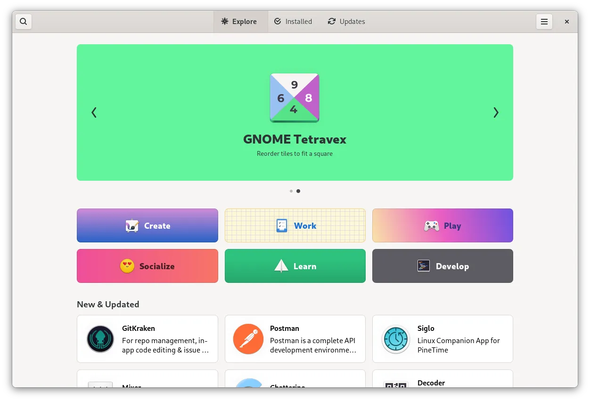Viewport: 590px width, 401px height.
Task: Click the GitKraken app icon
Action: tap(100, 339)
